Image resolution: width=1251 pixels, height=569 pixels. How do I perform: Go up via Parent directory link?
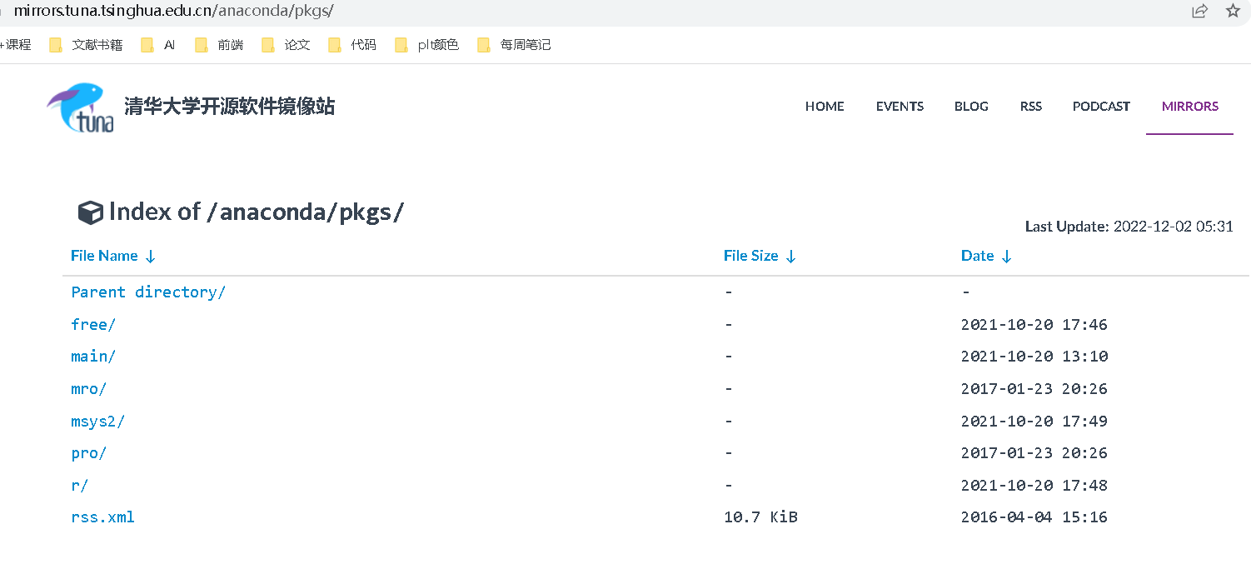tap(147, 292)
